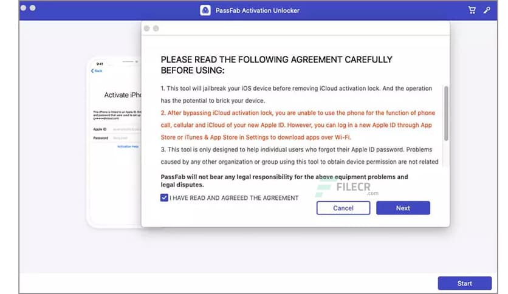The width and height of the screenshot is (508, 294).
Task: Click the Start button in main window
Action: click(465, 283)
